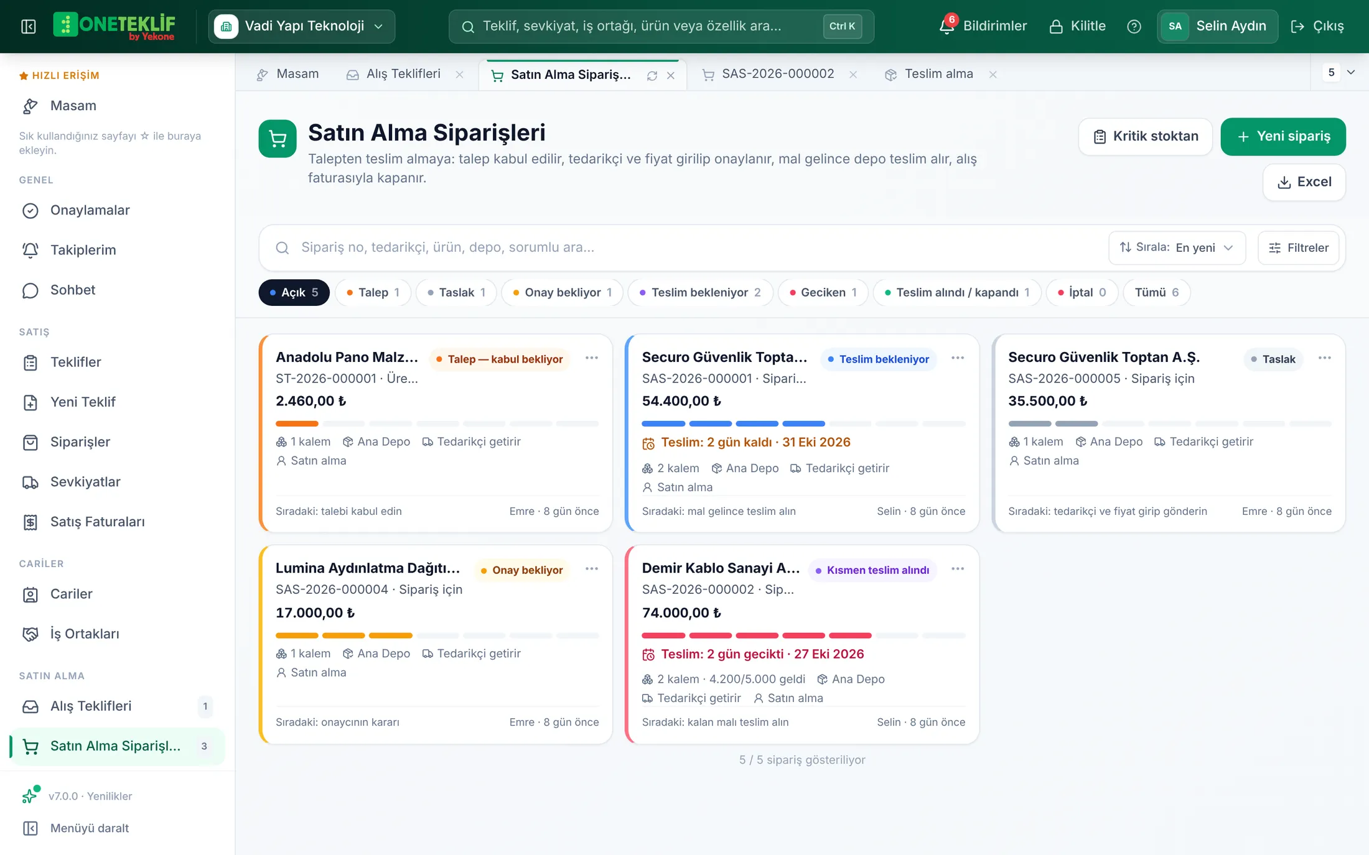
Task: Show all orders with Tümü chip
Action: pyautogui.click(x=1157, y=292)
